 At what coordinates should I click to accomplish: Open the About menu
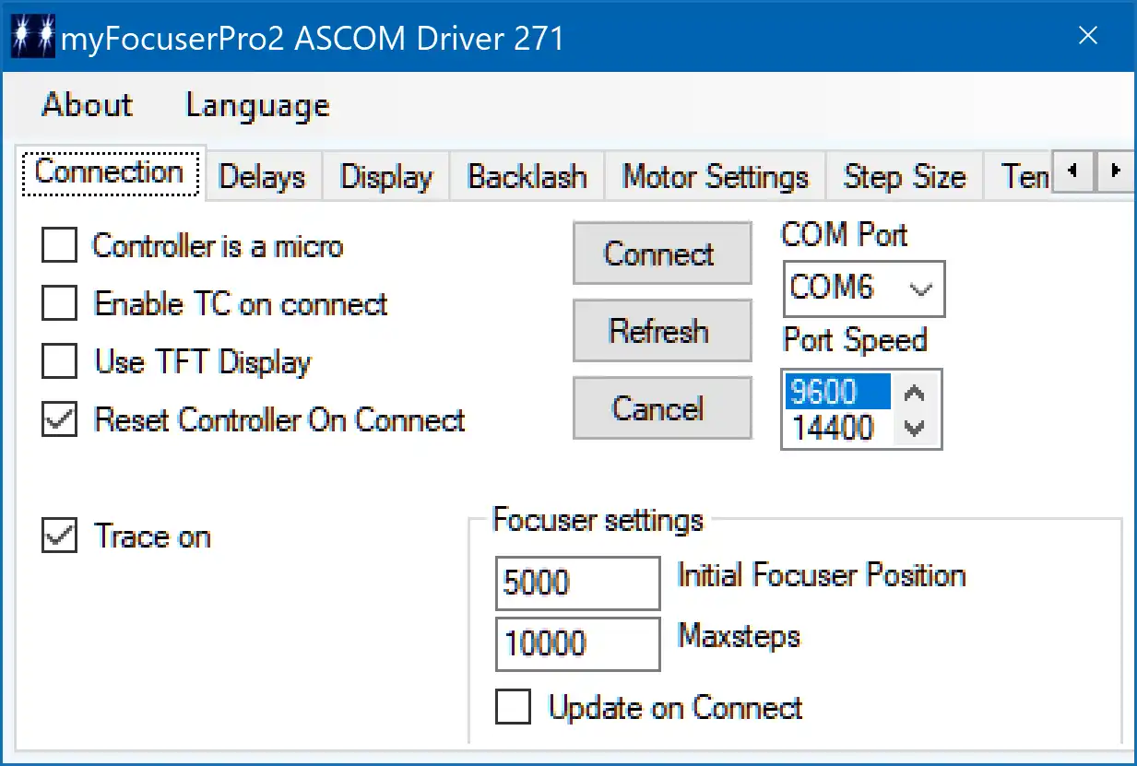point(88,105)
